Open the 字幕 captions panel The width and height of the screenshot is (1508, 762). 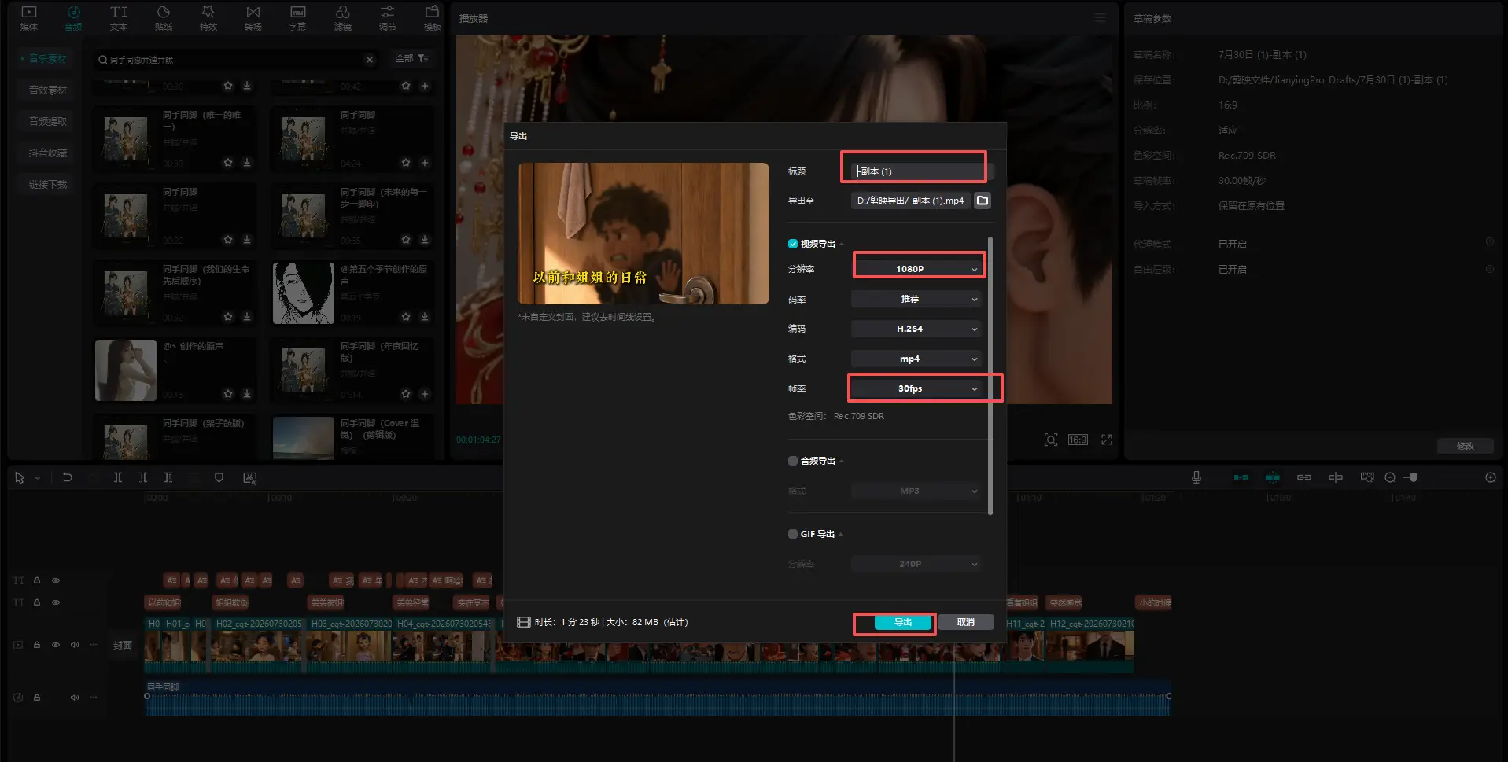(297, 18)
